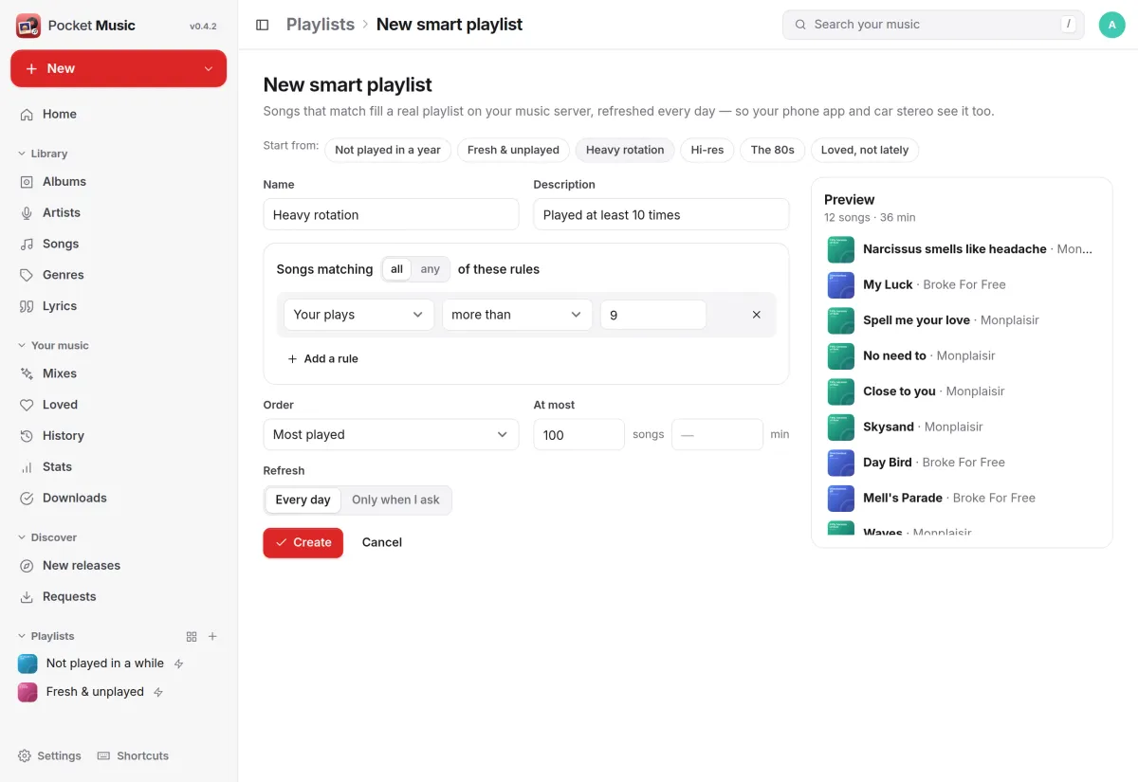This screenshot has height=782, width=1138.
Task: Open Genres in the Library
Action: tap(119, 275)
